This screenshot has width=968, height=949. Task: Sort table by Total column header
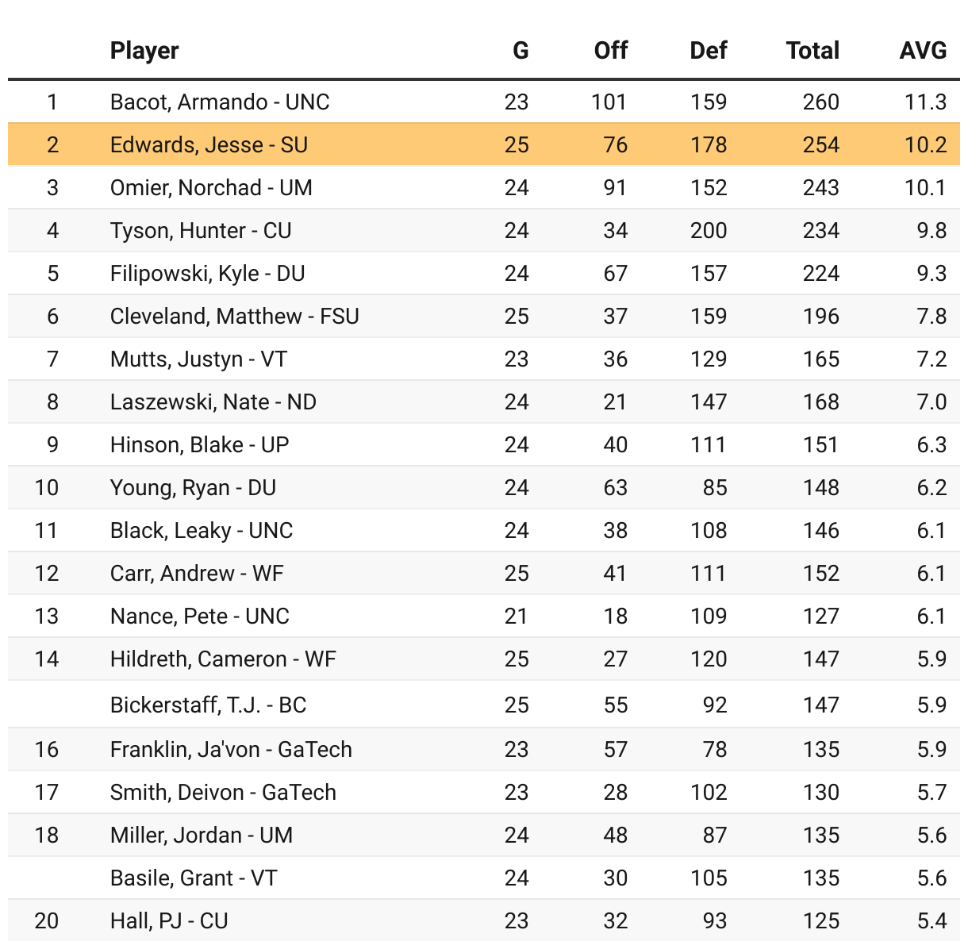812,51
